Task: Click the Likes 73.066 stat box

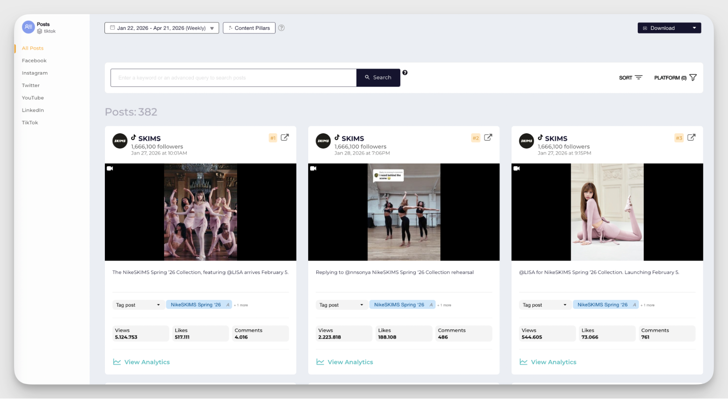Action: [607, 333]
